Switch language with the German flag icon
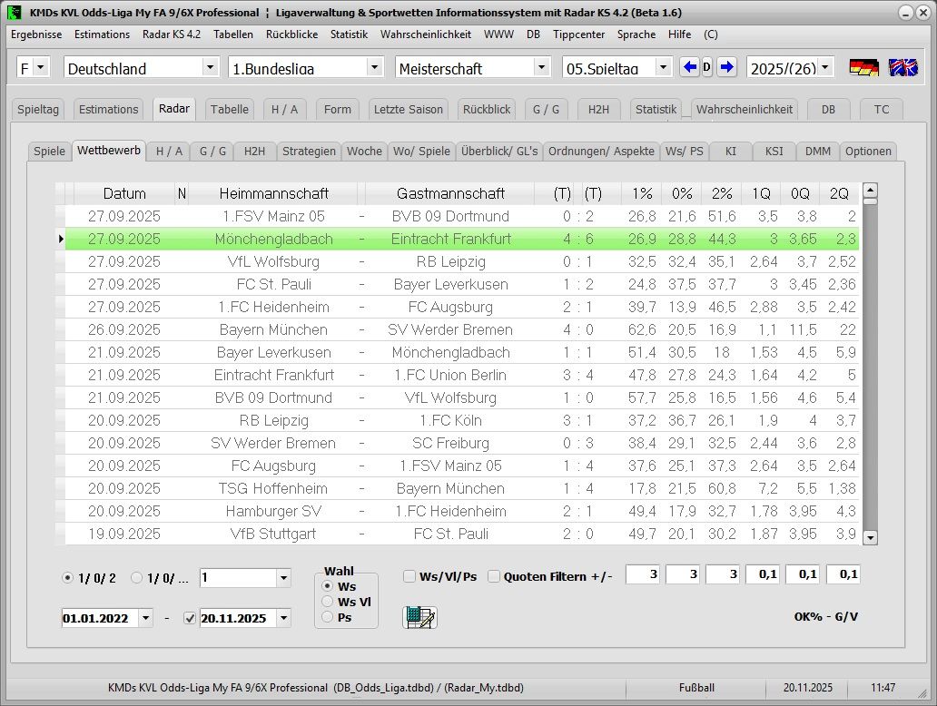Image resolution: width=937 pixels, height=706 pixels. [863, 67]
